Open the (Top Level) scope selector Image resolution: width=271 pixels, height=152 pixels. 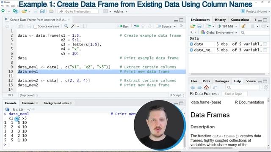pos(28,95)
